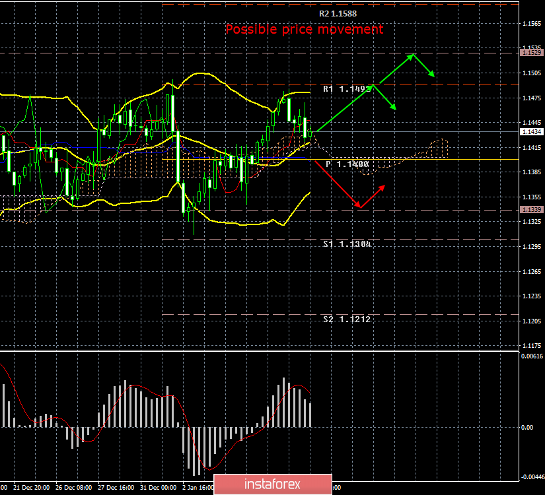This screenshot has height=495, width=545.
Task: Click the 1.1565 price axis value
Action: click(532, 24)
